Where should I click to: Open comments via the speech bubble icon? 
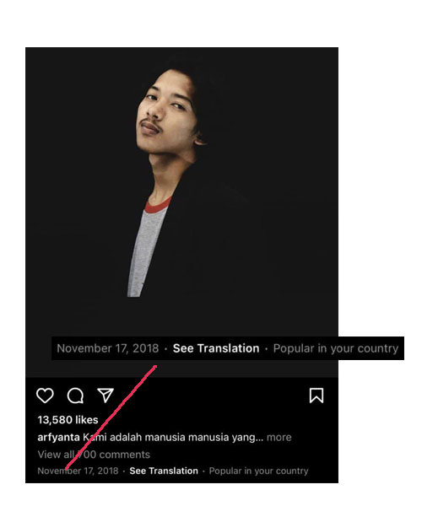pyautogui.click(x=76, y=396)
